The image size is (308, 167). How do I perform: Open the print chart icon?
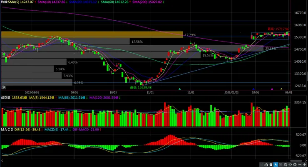pos(266,165)
